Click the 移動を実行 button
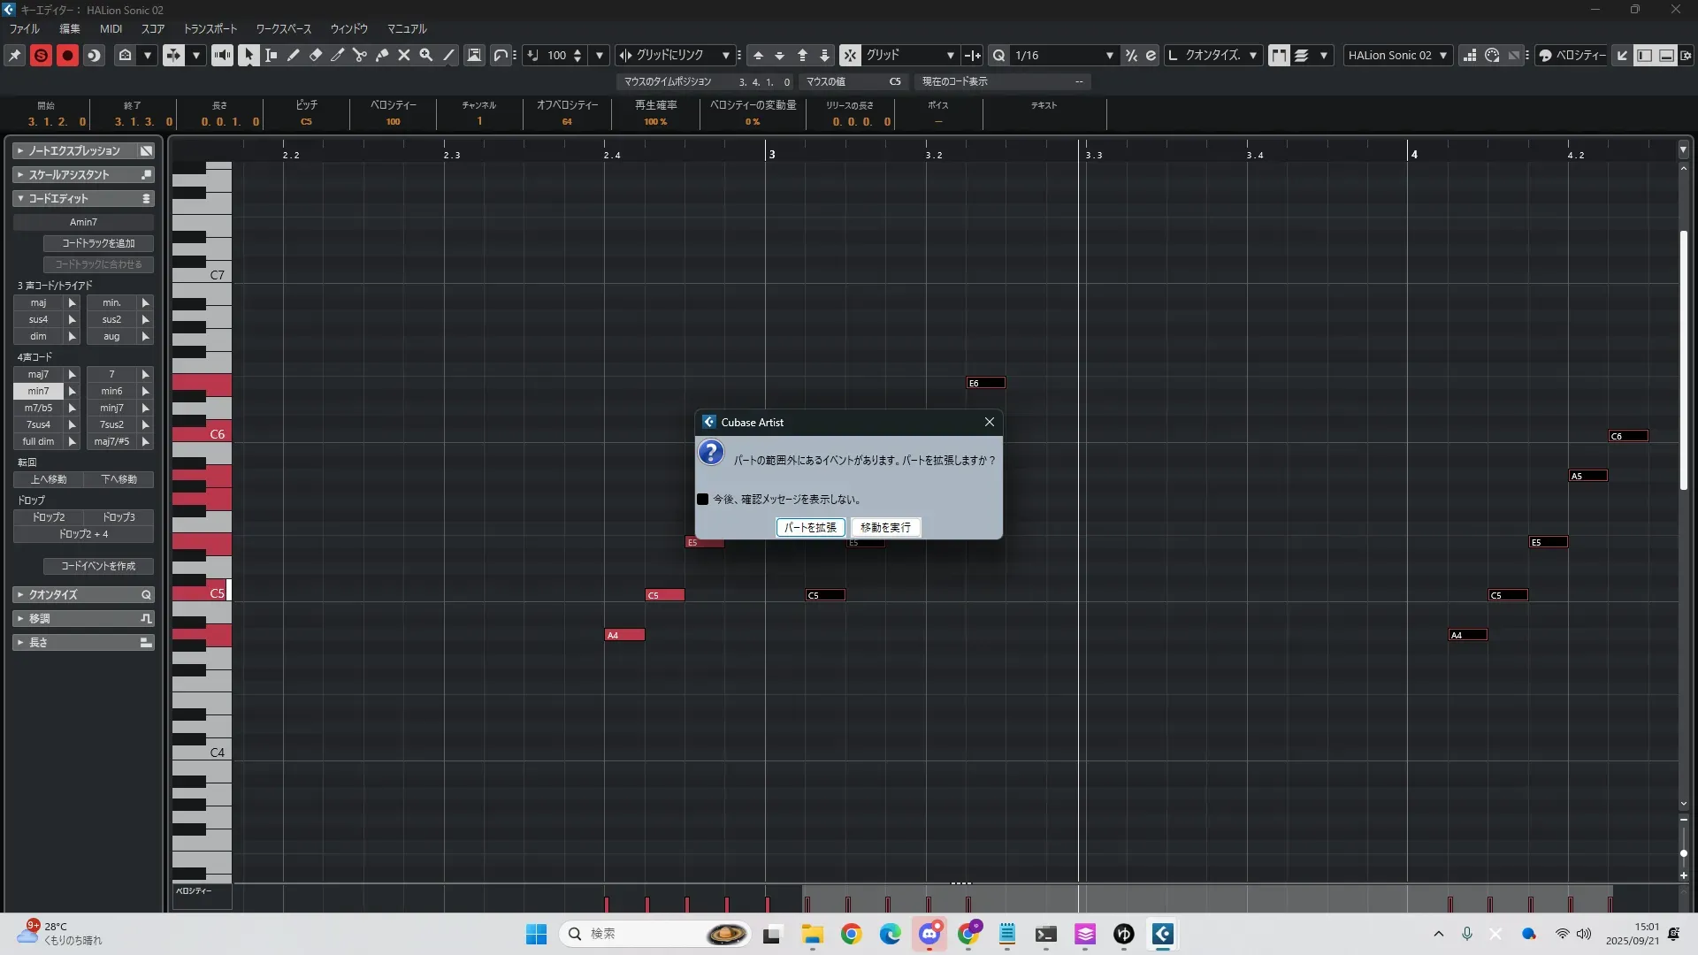1698x955 pixels. (885, 528)
